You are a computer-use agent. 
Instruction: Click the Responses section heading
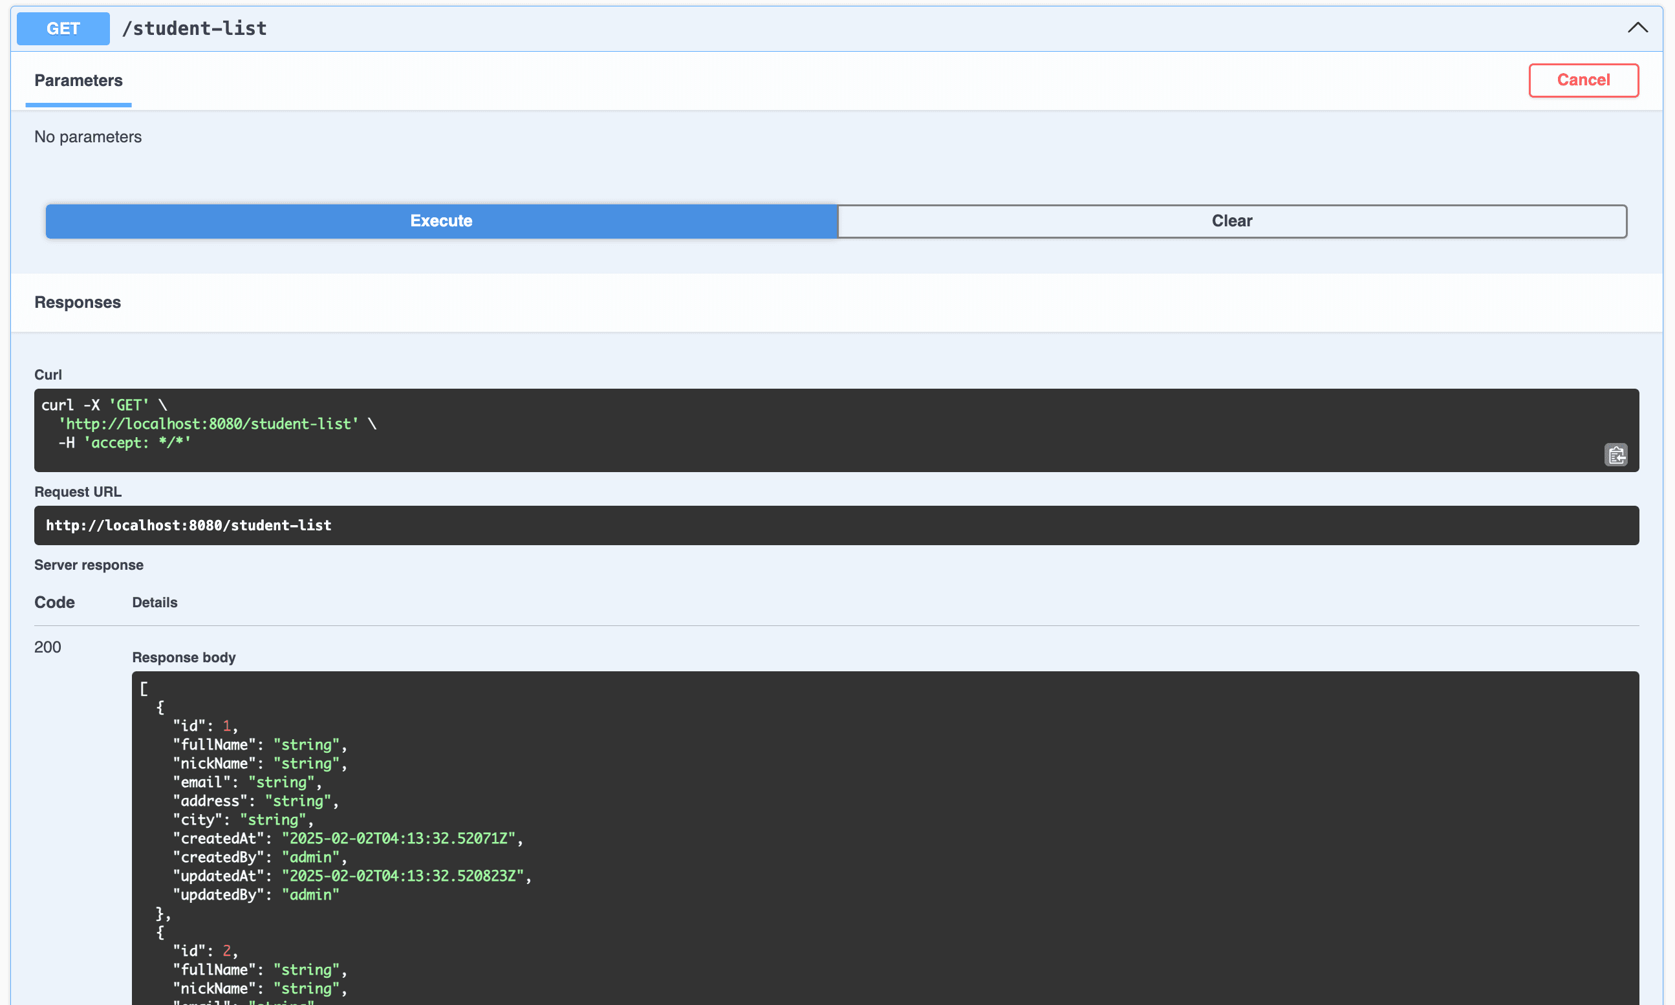78,302
